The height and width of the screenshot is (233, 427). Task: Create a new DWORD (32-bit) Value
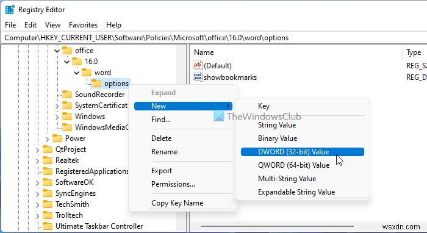[x=303, y=152]
